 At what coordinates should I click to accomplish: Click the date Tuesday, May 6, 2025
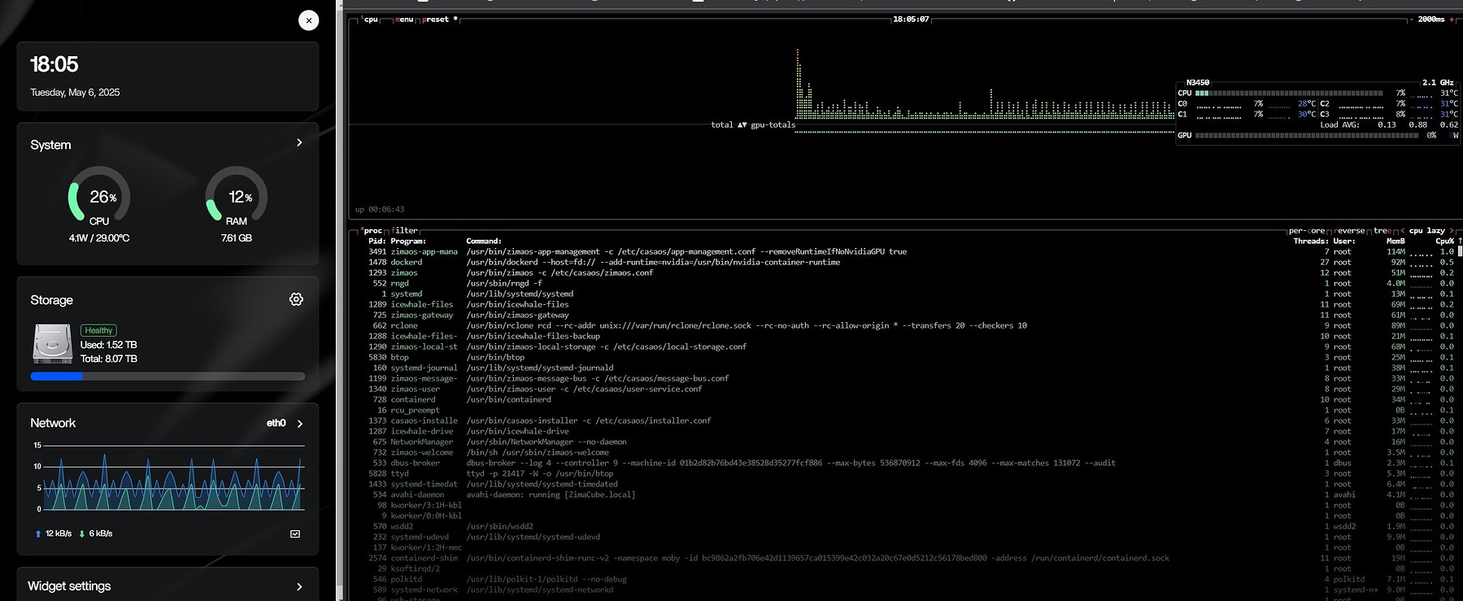pos(75,93)
